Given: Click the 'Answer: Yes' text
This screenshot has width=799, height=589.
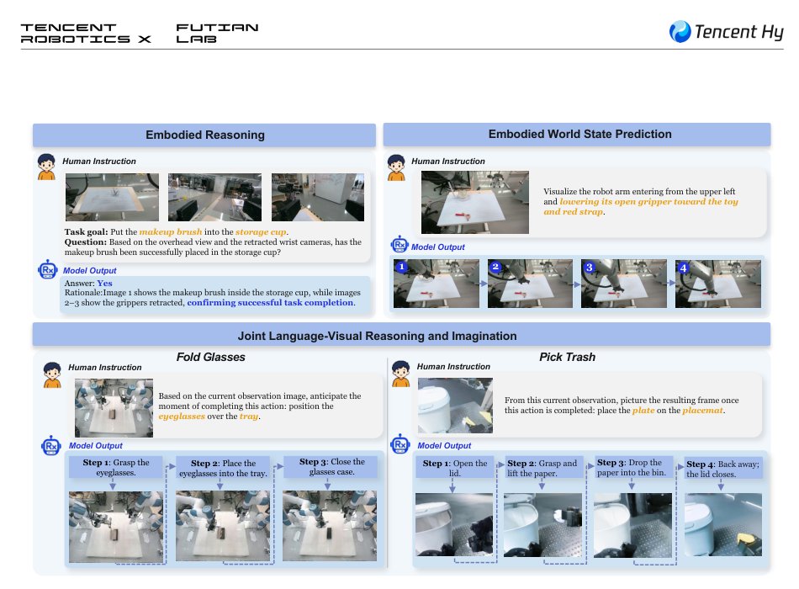Looking at the screenshot, I should pos(88,283).
